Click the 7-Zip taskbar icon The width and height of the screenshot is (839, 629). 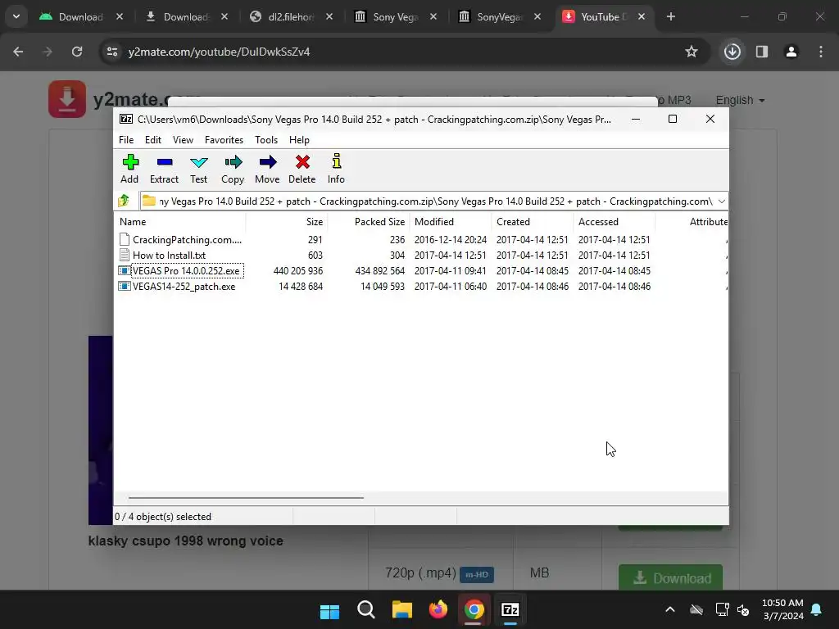tap(510, 609)
